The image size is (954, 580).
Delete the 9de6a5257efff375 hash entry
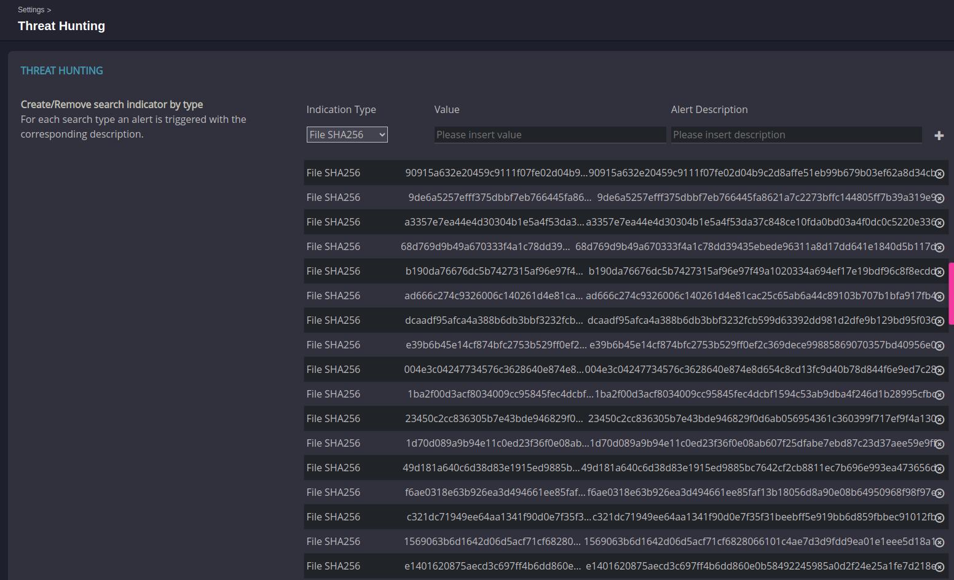click(x=939, y=198)
